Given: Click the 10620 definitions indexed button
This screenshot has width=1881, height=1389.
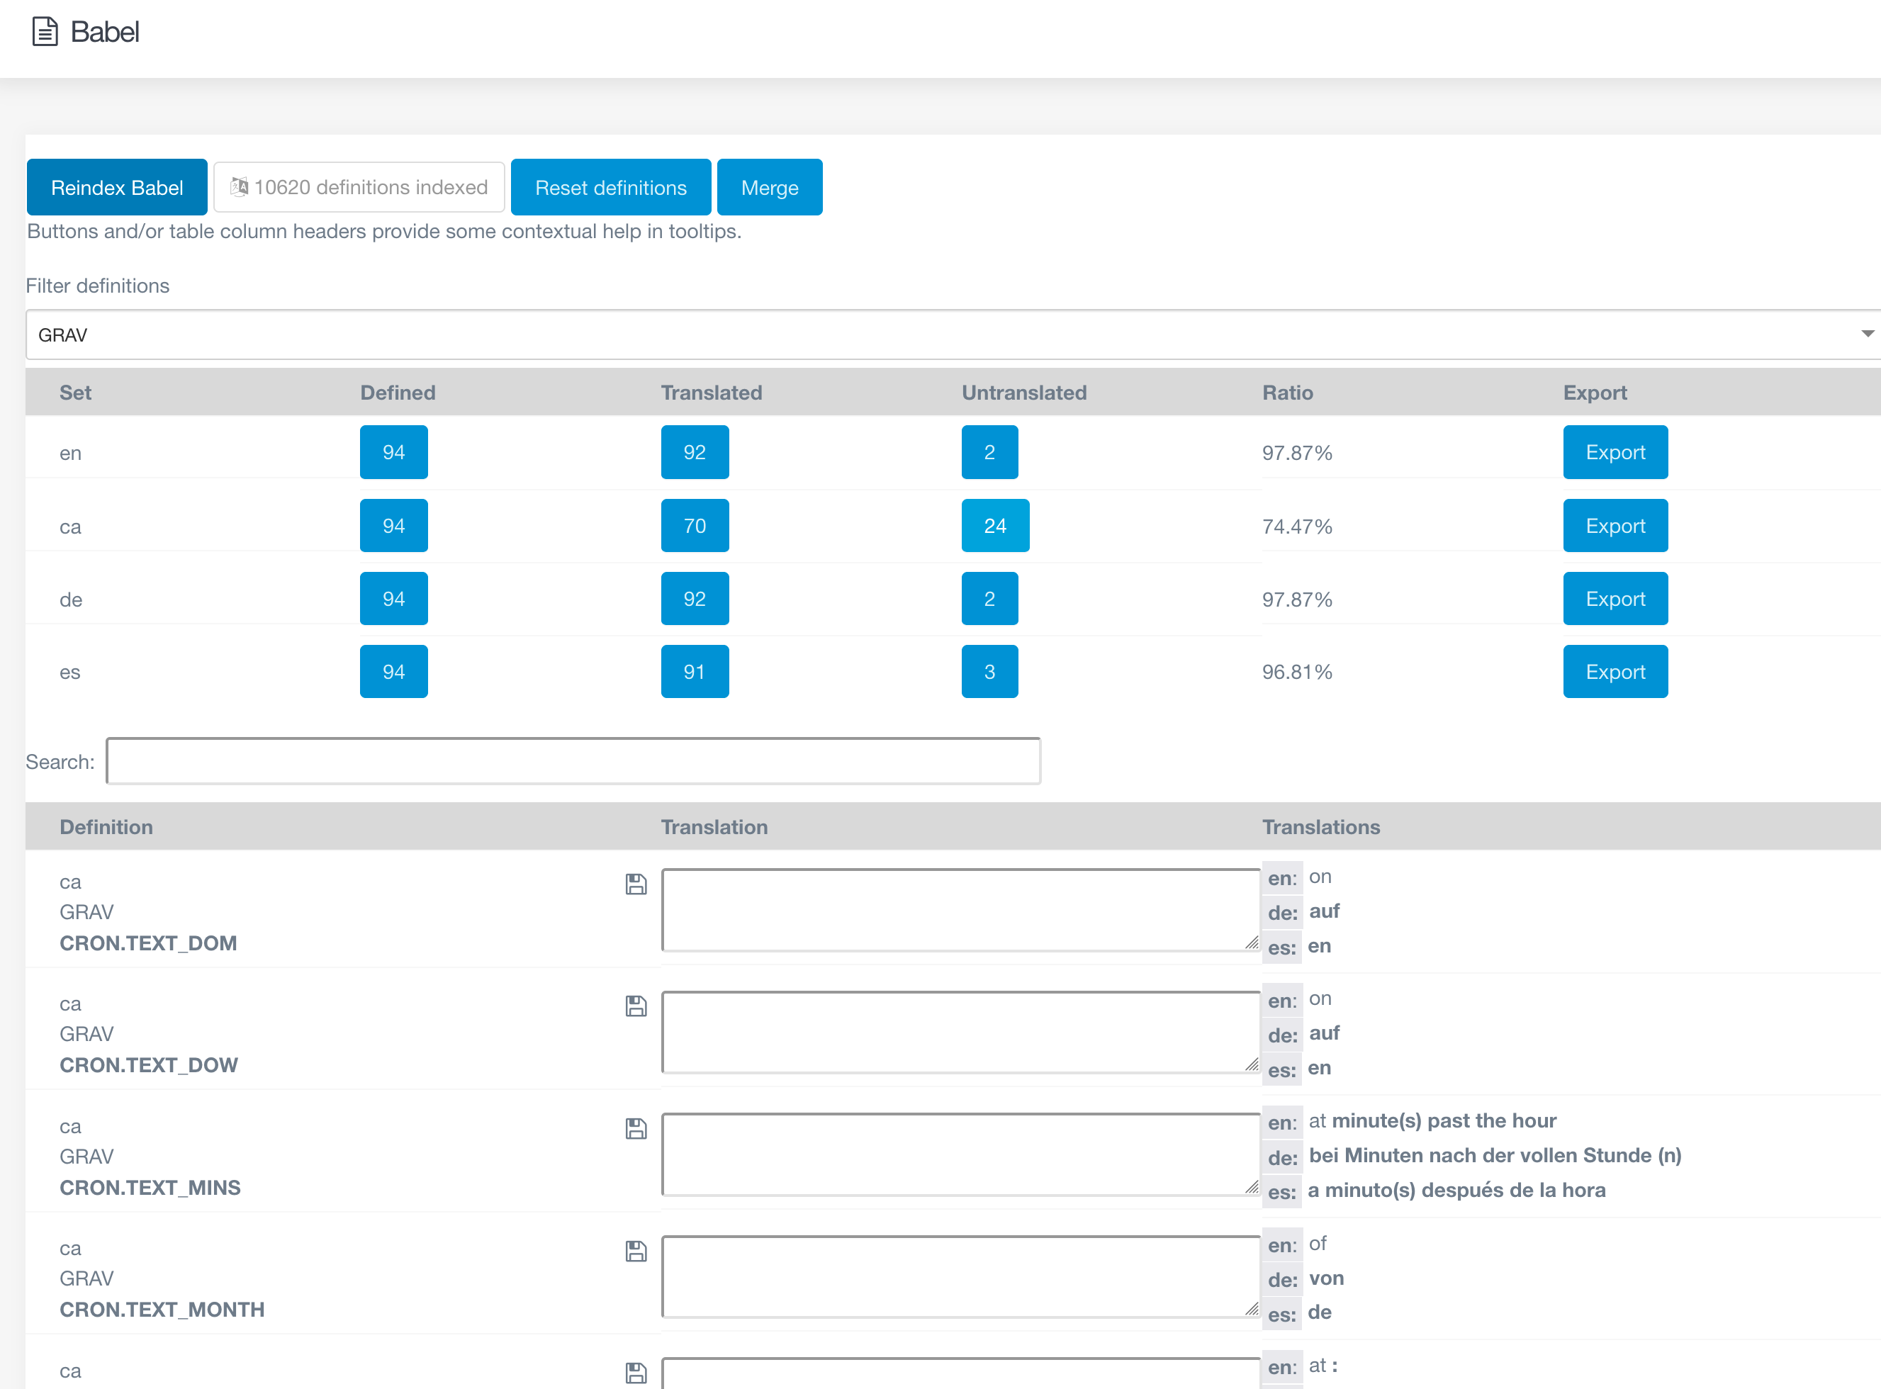Looking at the screenshot, I should coord(359,188).
